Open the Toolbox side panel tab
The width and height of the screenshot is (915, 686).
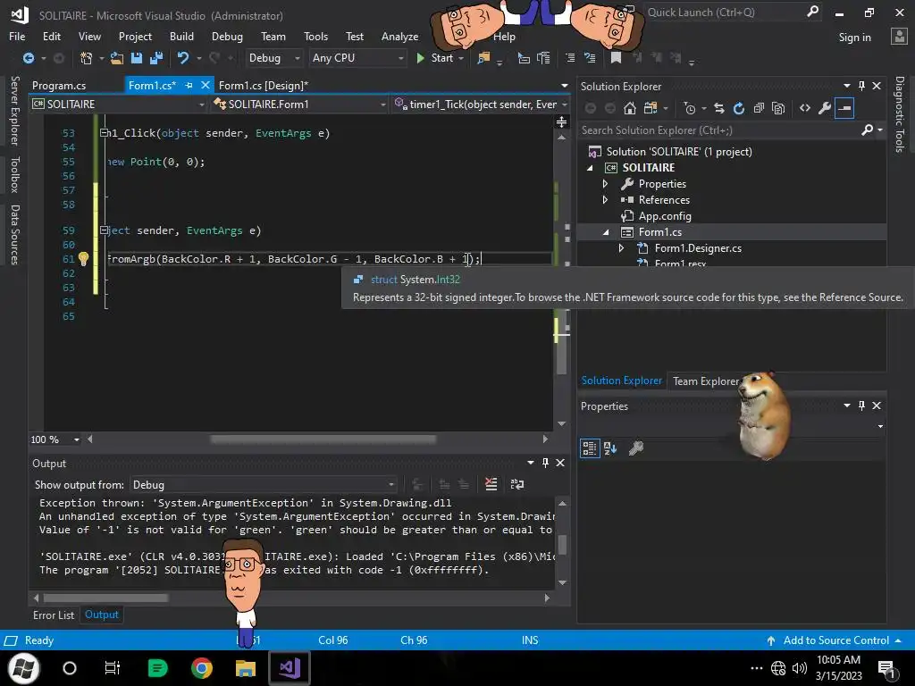point(15,174)
